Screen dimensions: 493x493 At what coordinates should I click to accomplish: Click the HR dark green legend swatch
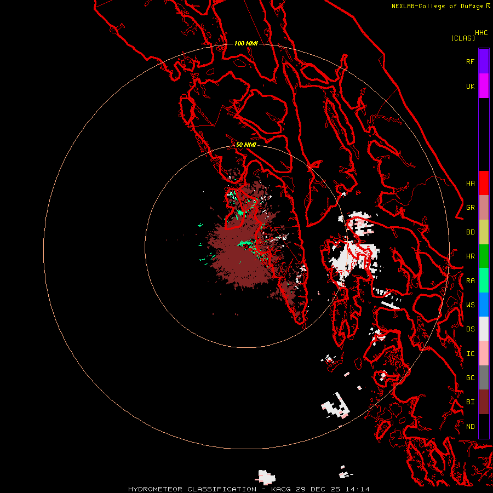484,256
